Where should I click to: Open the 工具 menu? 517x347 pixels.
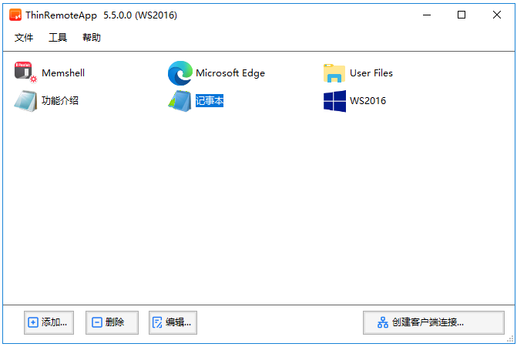(x=58, y=37)
